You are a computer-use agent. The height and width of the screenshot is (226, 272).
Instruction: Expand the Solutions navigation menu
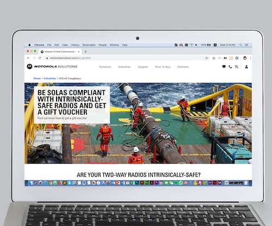105,67
